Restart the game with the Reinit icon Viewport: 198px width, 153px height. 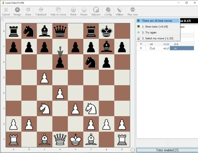click(73, 11)
